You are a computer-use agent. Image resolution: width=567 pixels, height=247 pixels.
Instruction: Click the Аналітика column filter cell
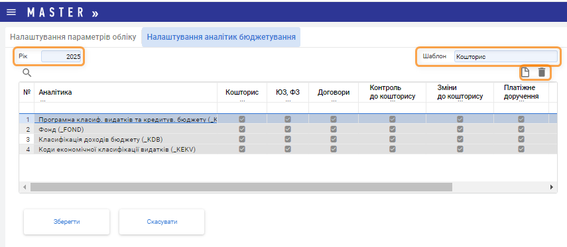click(x=125, y=108)
